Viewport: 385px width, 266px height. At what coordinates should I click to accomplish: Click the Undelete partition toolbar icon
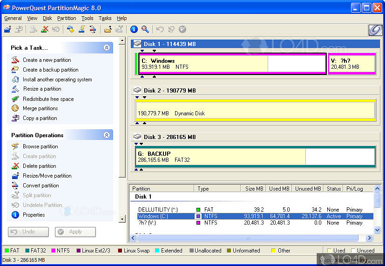click(56, 29)
